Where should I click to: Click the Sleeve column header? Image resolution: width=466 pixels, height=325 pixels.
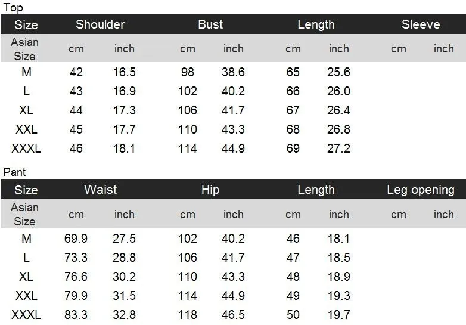[421, 24]
